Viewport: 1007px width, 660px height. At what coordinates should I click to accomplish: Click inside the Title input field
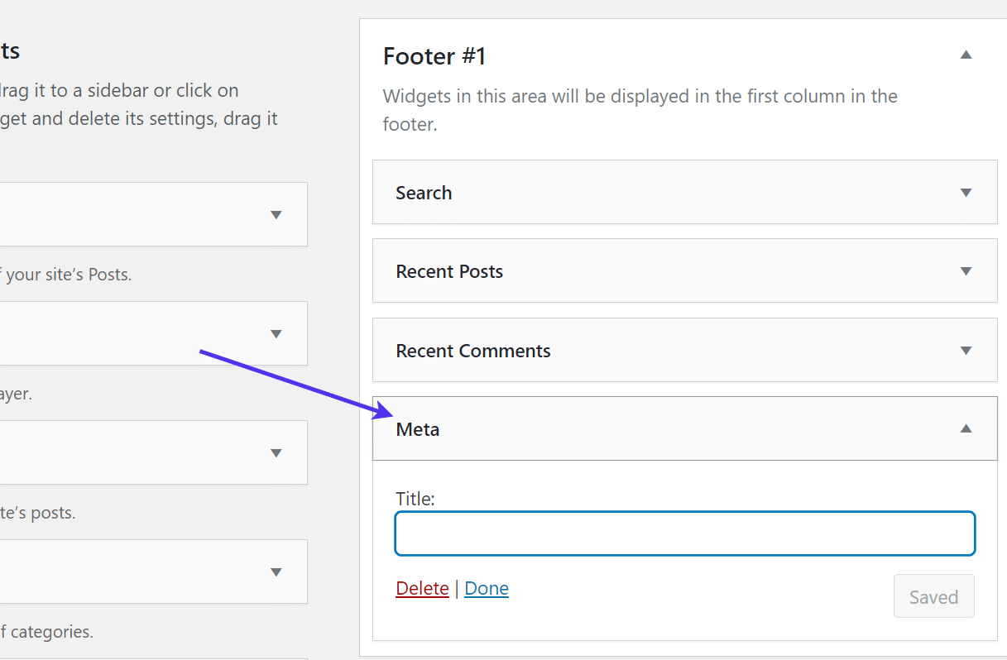pyautogui.click(x=684, y=533)
